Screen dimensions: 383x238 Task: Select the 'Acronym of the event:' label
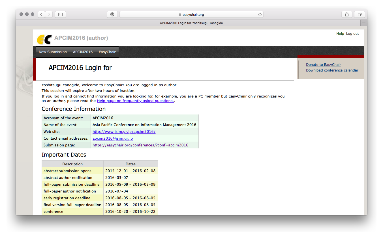[63, 118]
